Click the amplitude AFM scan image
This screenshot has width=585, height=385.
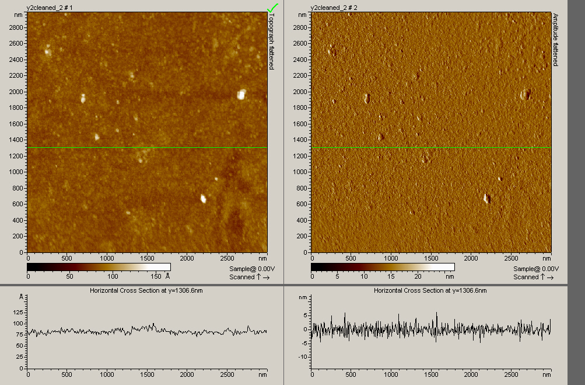coord(432,88)
